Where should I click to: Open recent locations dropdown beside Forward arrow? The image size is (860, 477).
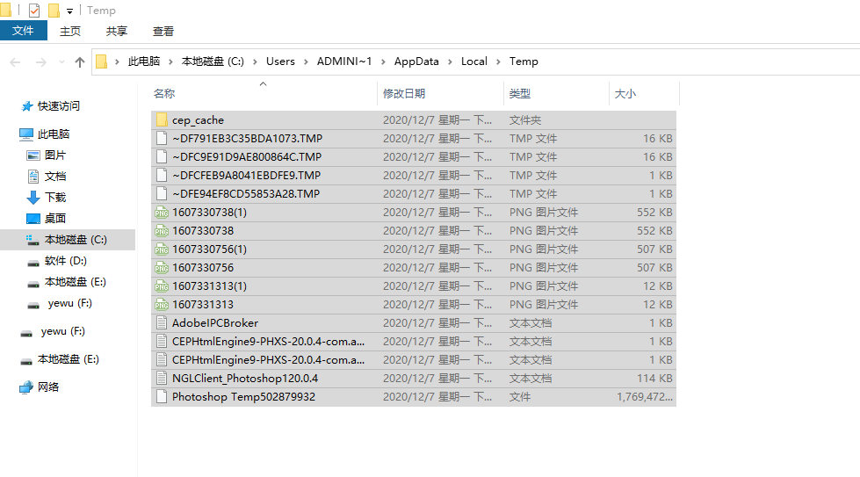[x=61, y=62]
